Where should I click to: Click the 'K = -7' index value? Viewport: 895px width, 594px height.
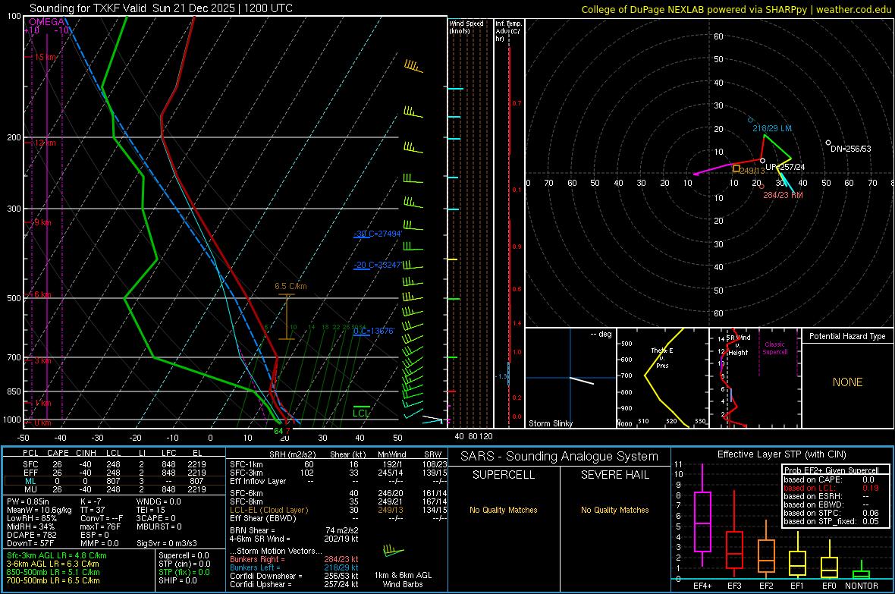click(91, 501)
